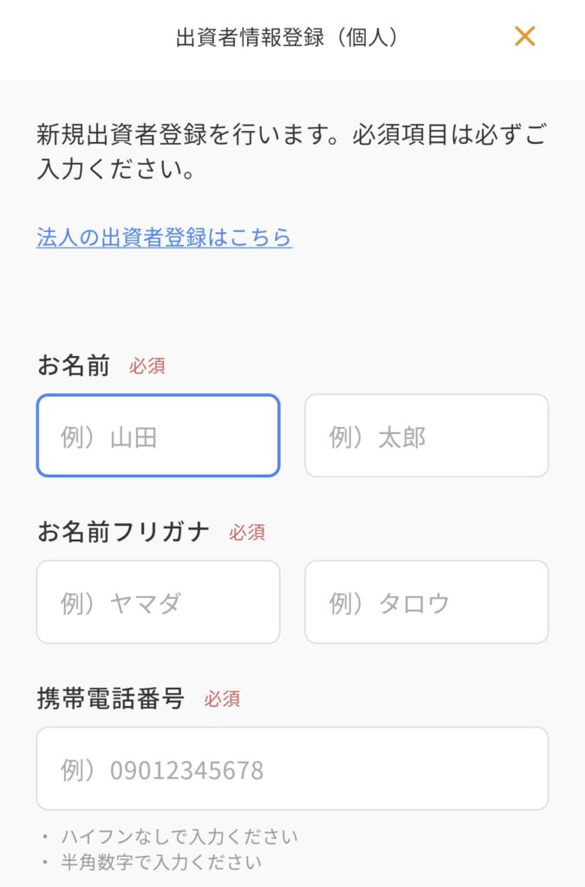Click the highlighted blue-bordered name input
The height and width of the screenshot is (887, 585).
(x=158, y=436)
